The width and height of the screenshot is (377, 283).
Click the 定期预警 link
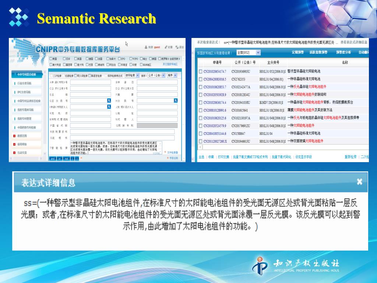click(298, 52)
